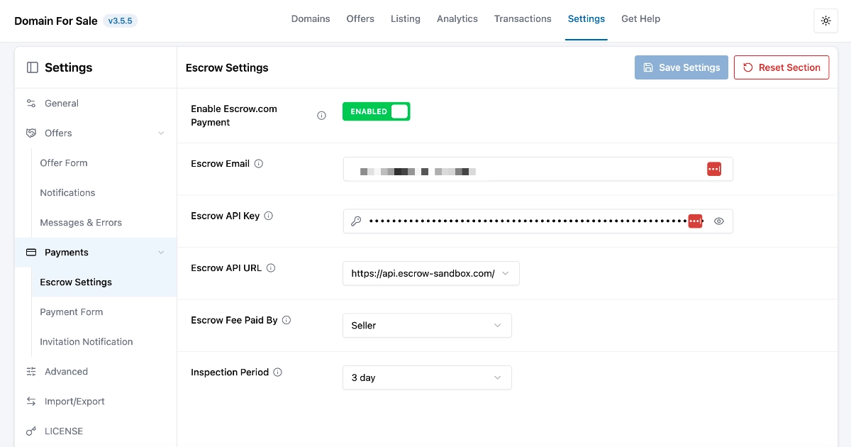Select the Settings tab in top navigation

pos(586,19)
